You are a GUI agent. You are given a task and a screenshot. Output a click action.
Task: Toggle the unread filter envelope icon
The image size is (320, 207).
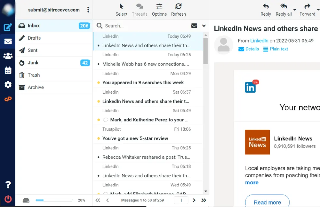tap(194, 26)
